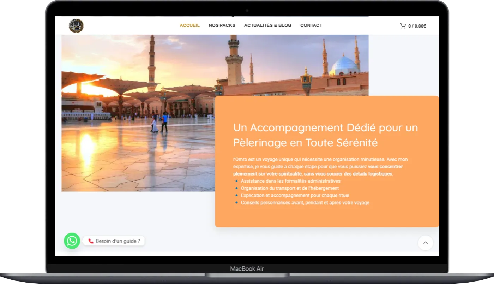Click the "Besoin d'un guide ?" label
494x284 pixels.
tap(118, 241)
